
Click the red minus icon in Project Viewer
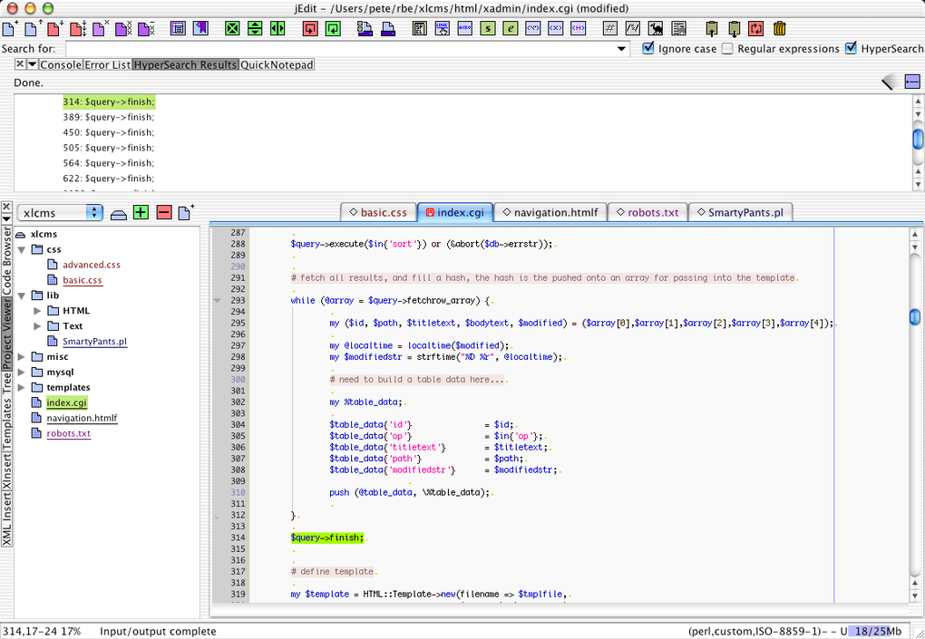coord(164,213)
